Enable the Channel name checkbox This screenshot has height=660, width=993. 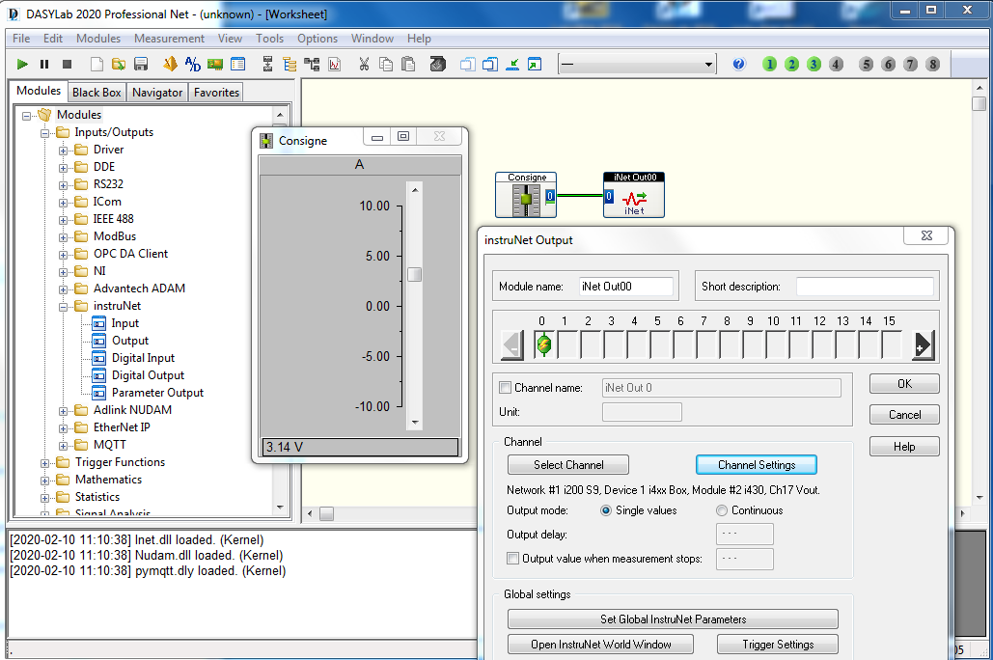pyautogui.click(x=505, y=388)
